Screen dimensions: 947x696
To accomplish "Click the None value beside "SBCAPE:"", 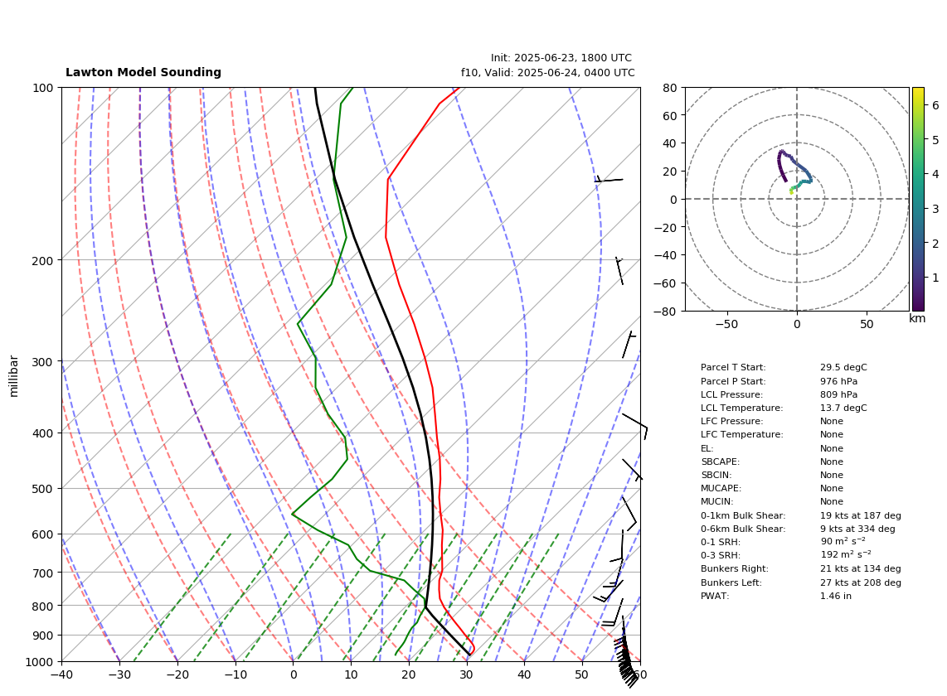I will (832, 462).
